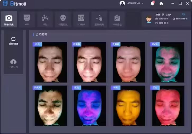The image size is (192, 134).
Task: Open the 3D simulation view
Action: (81, 19)
